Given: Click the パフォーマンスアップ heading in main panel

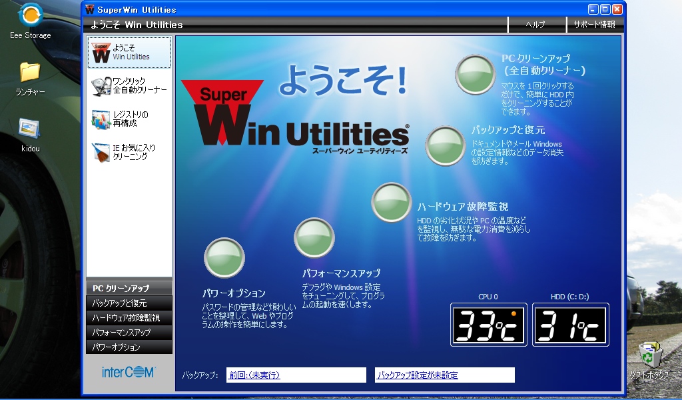Looking at the screenshot, I should click(342, 273).
